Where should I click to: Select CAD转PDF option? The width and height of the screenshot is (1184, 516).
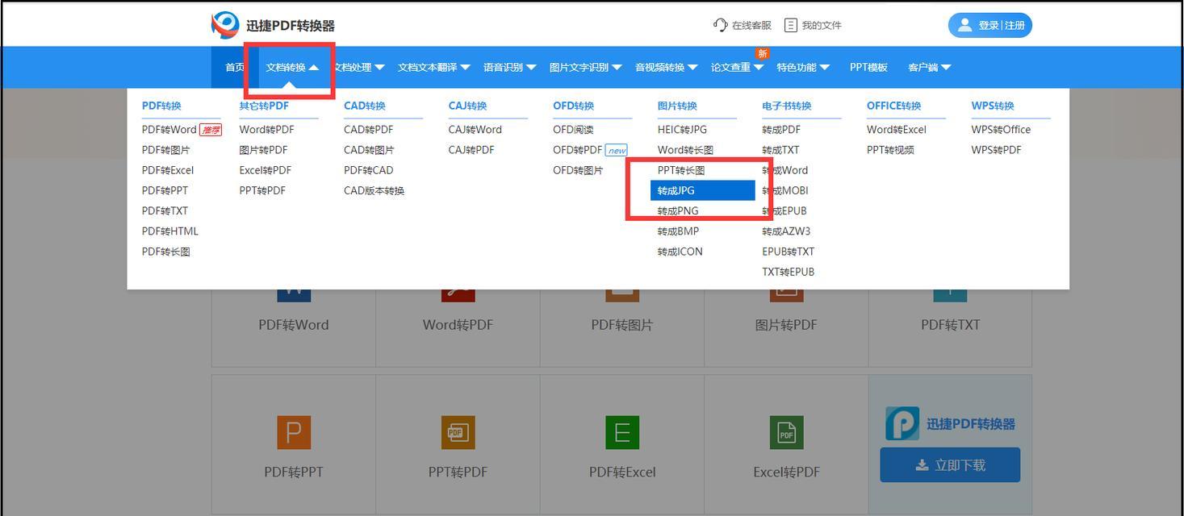(369, 129)
